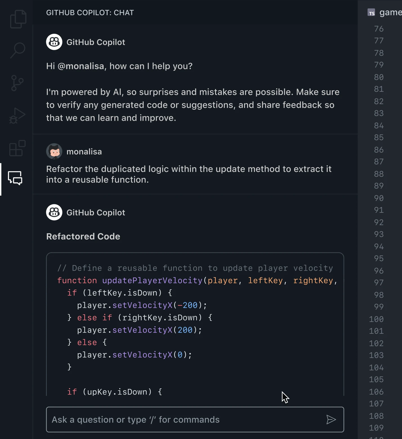Viewport: 402px width, 439px height.
Task: Select the Copilot Chat icon in the activity bar
Action: pos(15,178)
